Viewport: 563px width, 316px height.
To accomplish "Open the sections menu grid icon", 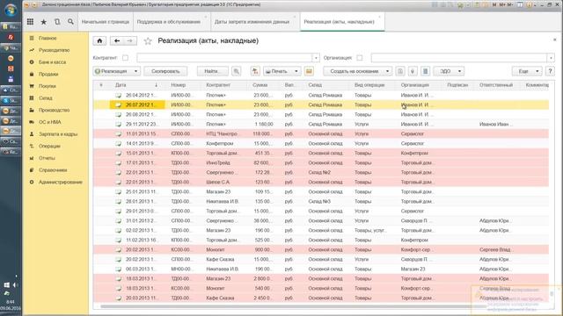I will pyautogui.click(x=30, y=22).
